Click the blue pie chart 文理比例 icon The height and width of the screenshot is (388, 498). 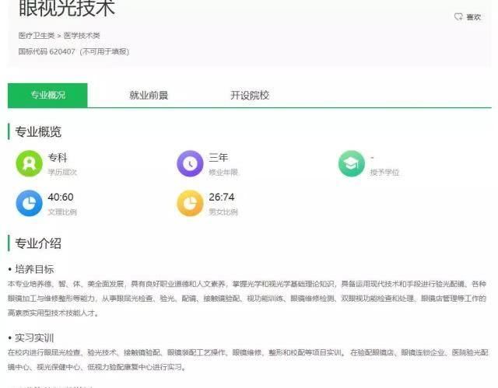(x=30, y=203)
